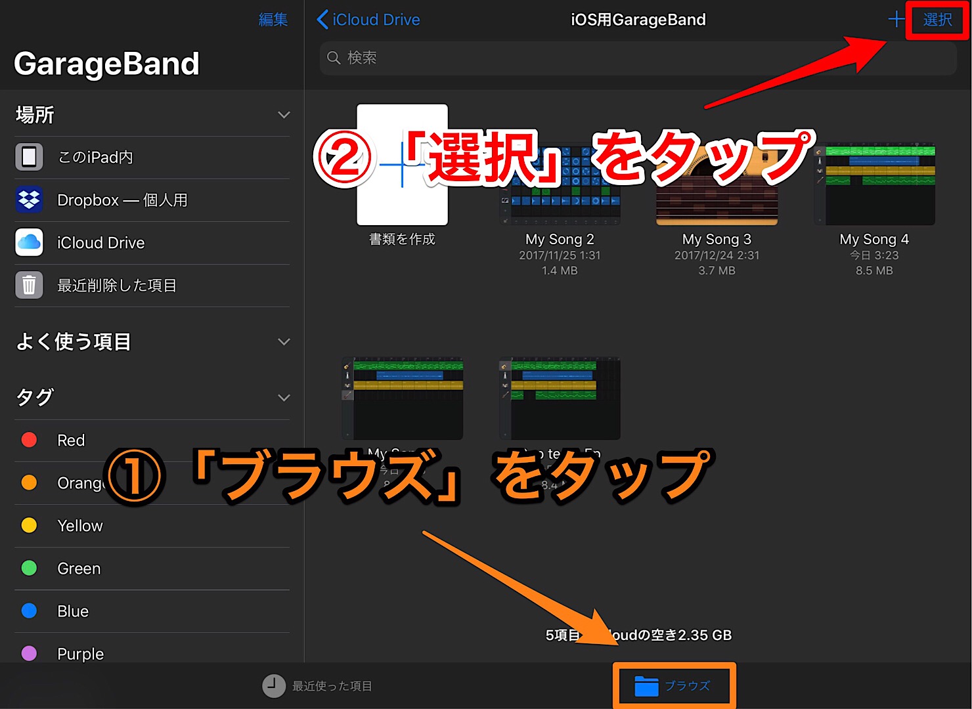Collapse the よく使う項目 section

click(284, 342)
